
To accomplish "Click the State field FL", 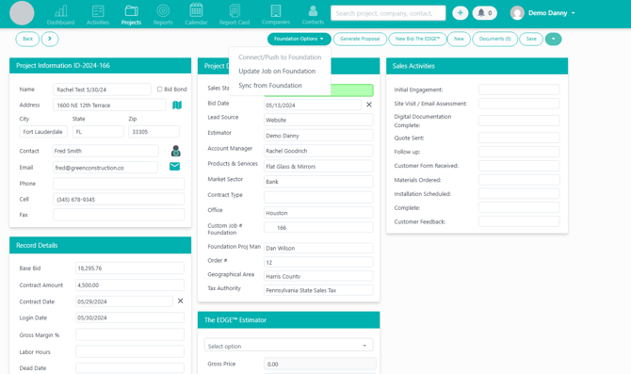I will (x=98, y=132).
